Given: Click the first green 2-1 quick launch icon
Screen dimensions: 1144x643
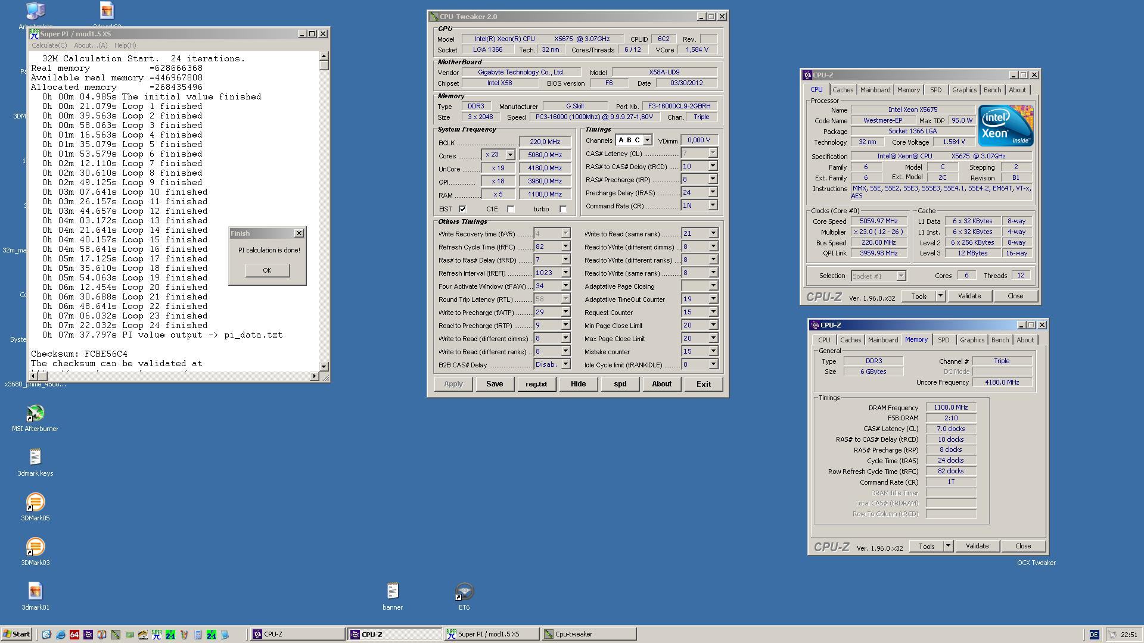Looking at the screenshot, I should coord(170,635).
